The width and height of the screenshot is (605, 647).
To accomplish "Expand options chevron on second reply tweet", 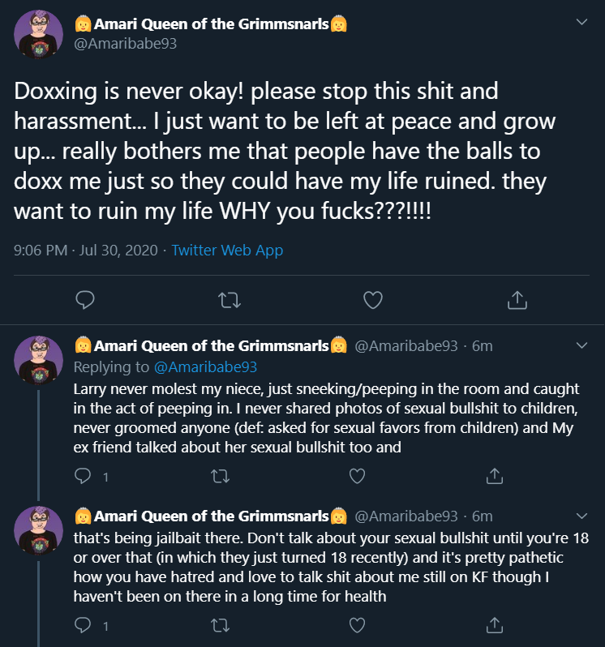I will (581, 516).
